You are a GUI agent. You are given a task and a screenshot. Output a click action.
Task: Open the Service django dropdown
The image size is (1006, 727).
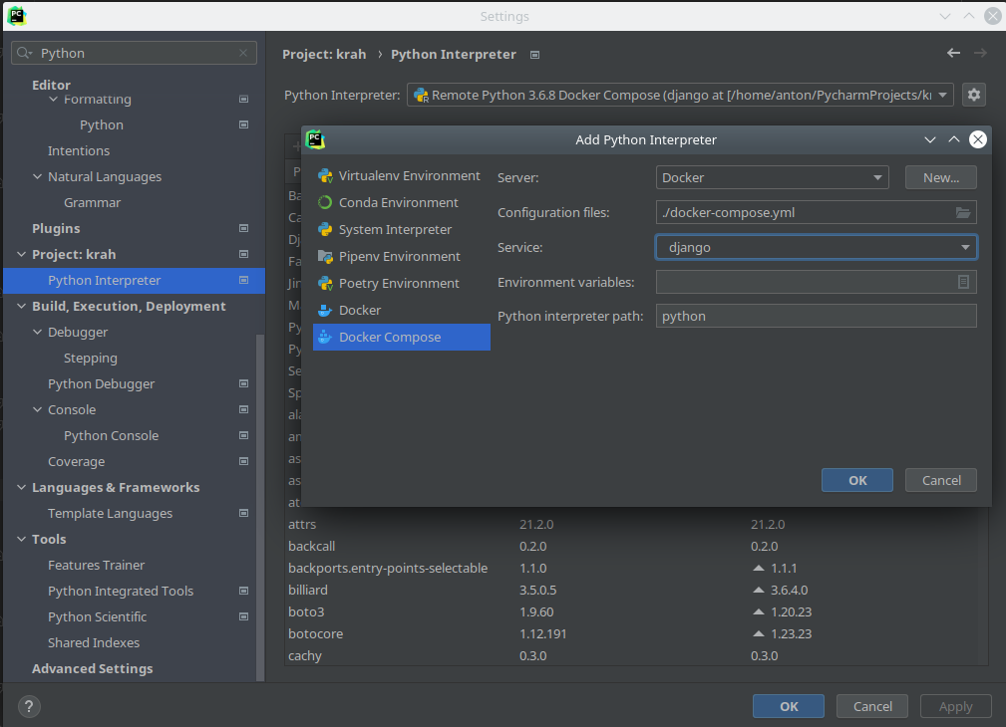817,247
